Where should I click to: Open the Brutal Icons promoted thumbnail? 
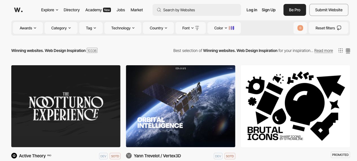[x=295, y=106]
